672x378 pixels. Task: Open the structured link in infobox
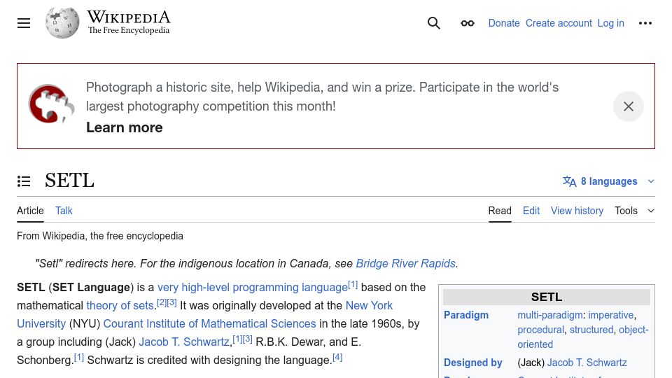pos(591,330)
